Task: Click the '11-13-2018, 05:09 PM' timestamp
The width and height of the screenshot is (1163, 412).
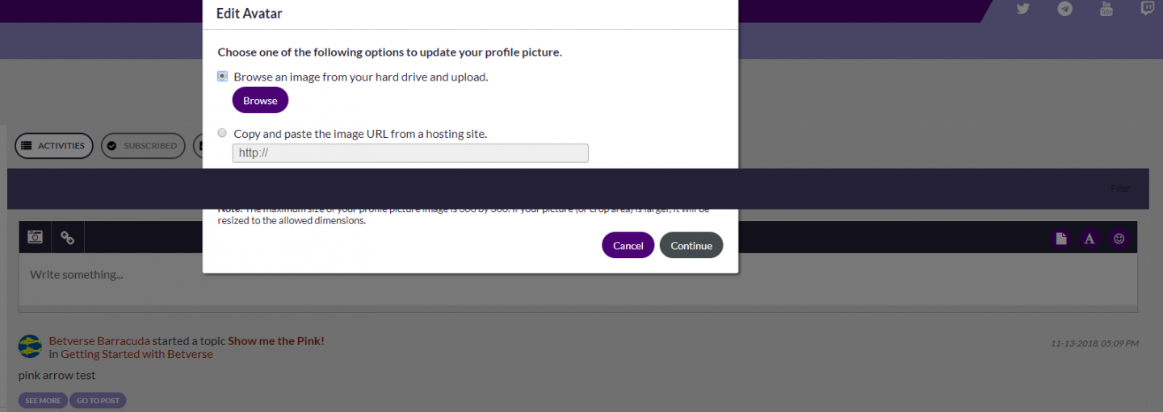Action: 1094,343
